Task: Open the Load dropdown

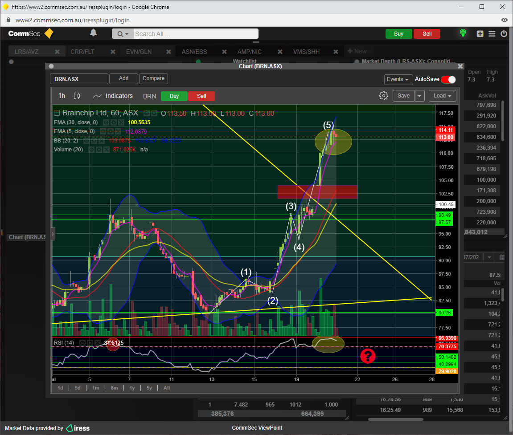Action: click(442, 96)
